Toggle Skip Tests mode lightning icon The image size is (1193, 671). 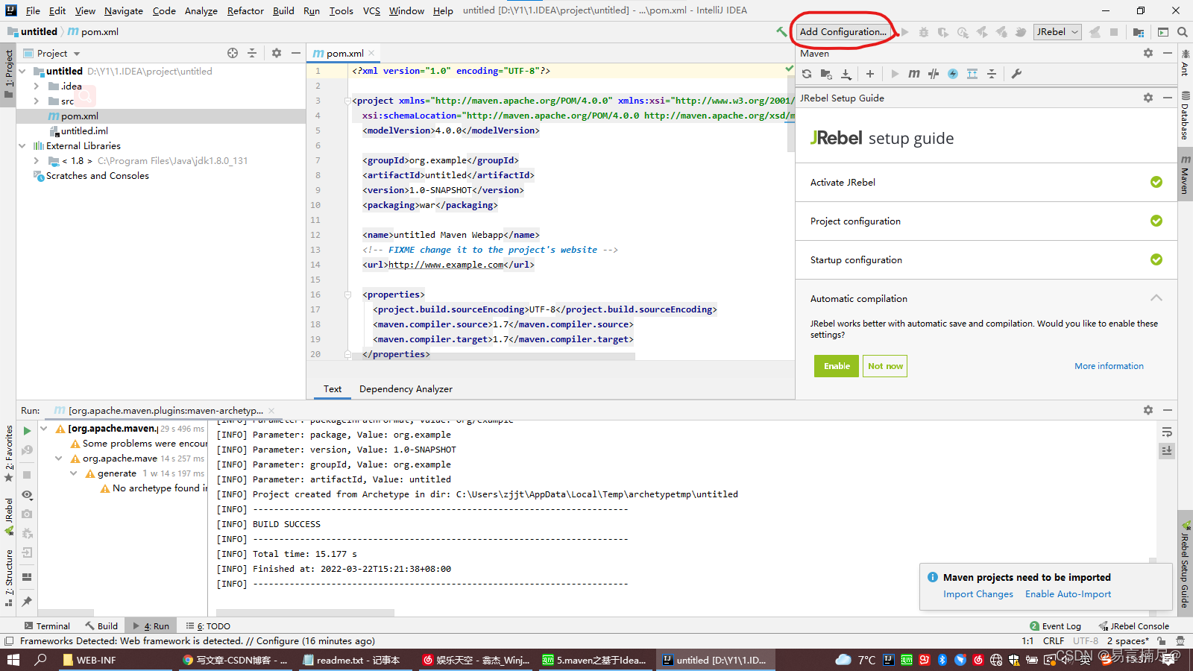pyautogui.click(x=953, y=74)
